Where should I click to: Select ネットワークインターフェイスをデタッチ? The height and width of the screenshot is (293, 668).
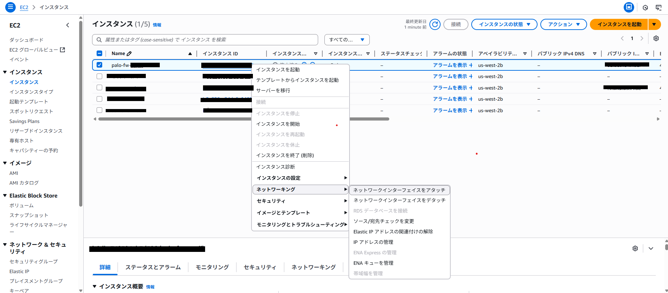399,200
